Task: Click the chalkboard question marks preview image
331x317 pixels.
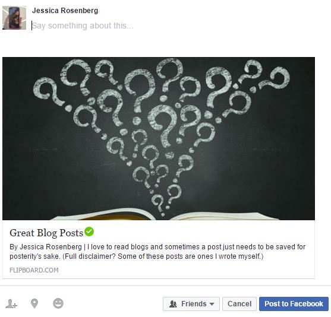Action: [x=159, y=138]
